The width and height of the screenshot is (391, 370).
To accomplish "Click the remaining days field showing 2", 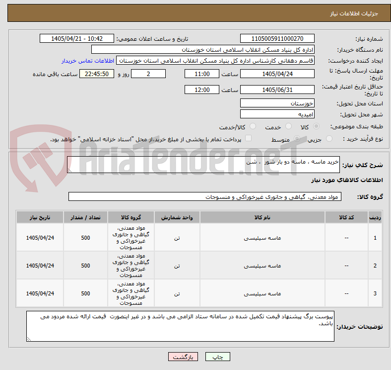I will (148, 74).
